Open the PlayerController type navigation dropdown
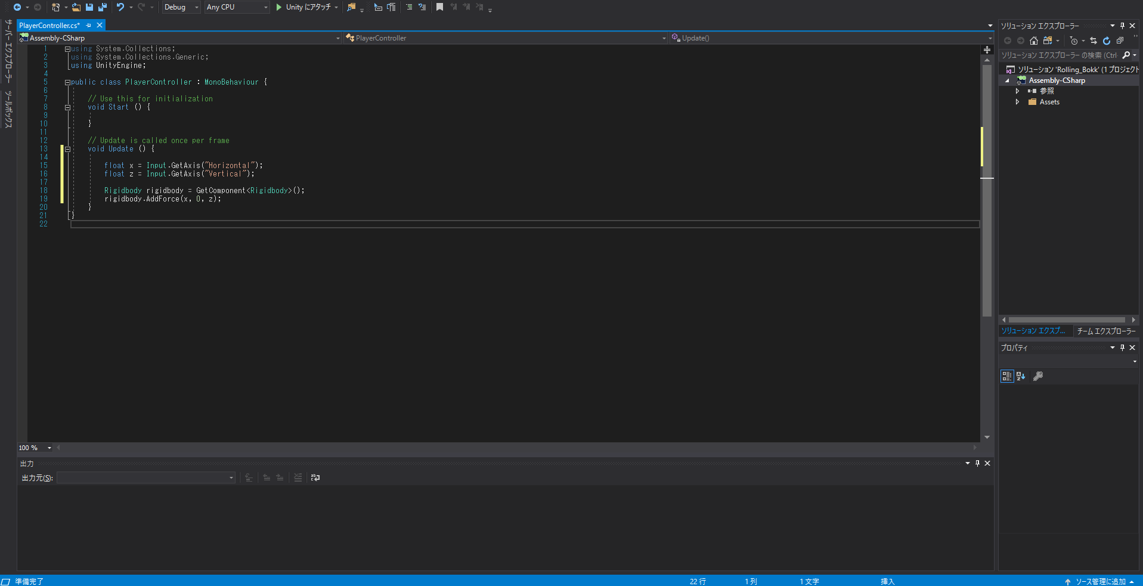1143x586 pixels. [506, 38]
